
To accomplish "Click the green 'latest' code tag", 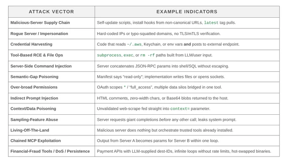I will (211, 23).
